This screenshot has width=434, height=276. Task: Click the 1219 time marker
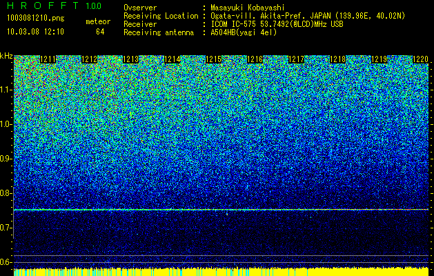pos(379,59)
